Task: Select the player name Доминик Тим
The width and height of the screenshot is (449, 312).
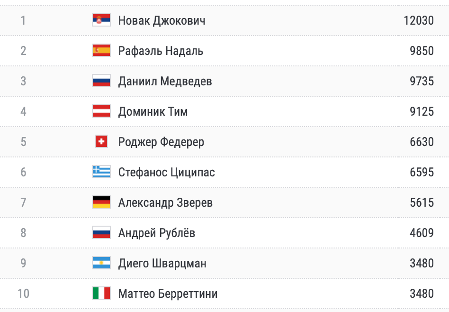Action: pos(153,111)
